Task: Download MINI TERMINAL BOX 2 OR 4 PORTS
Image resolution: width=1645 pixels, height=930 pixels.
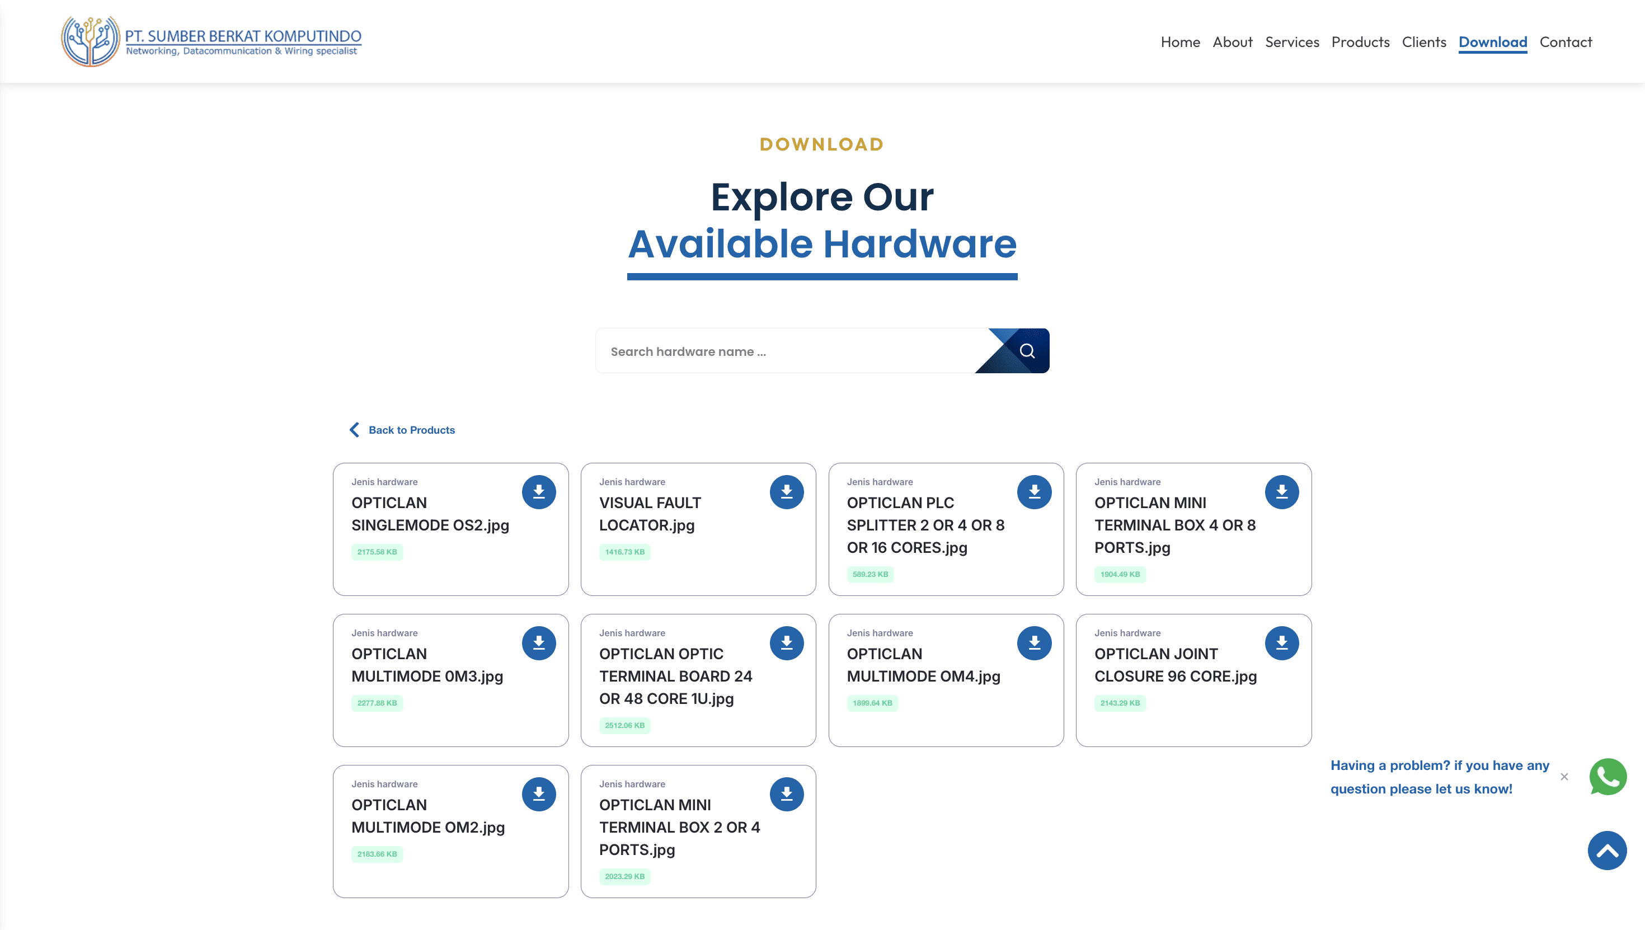Action: coord(786,794)
